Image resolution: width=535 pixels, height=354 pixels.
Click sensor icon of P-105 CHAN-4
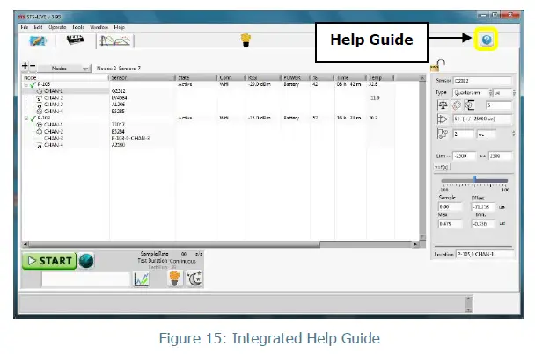[40, 112]
